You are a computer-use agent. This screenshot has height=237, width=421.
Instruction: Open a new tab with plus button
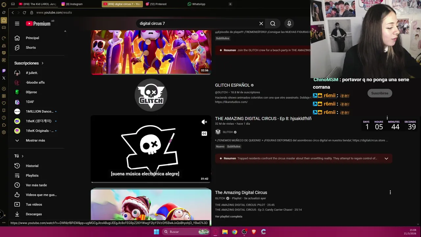(230, 4)
